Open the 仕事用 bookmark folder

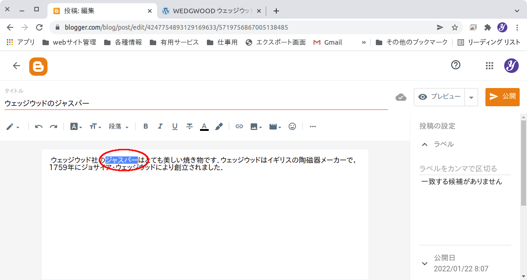click(x=222, y=42)
